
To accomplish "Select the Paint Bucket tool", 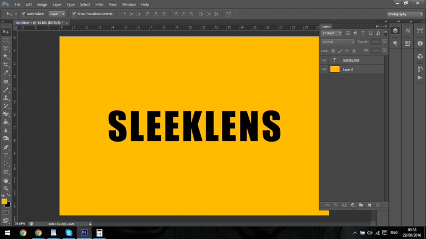I will [6, 123].
